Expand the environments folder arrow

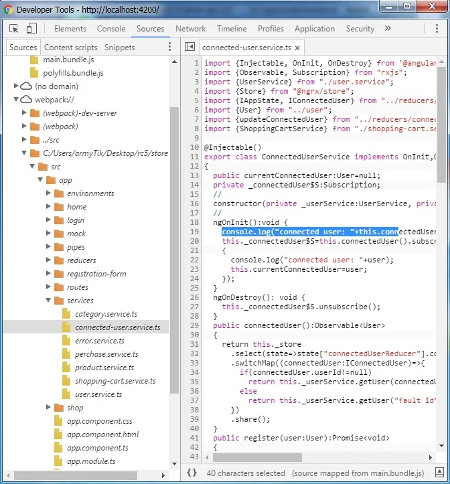[x=48, y=193]
